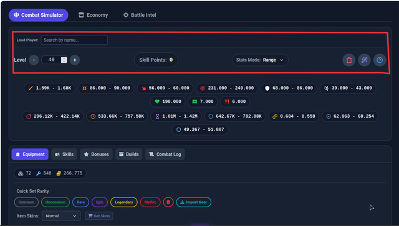This screenshot has width=399, height=226.
Task: Open the Builds tab
Action: (x=129, y=154)
